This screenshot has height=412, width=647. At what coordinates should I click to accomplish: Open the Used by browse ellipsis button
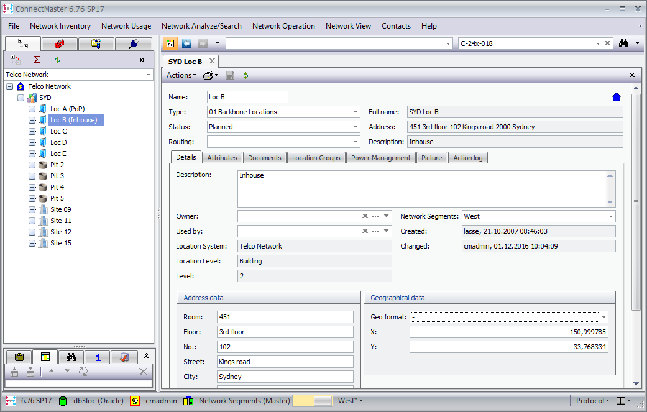pyautogui.click(x=375, y=231)
